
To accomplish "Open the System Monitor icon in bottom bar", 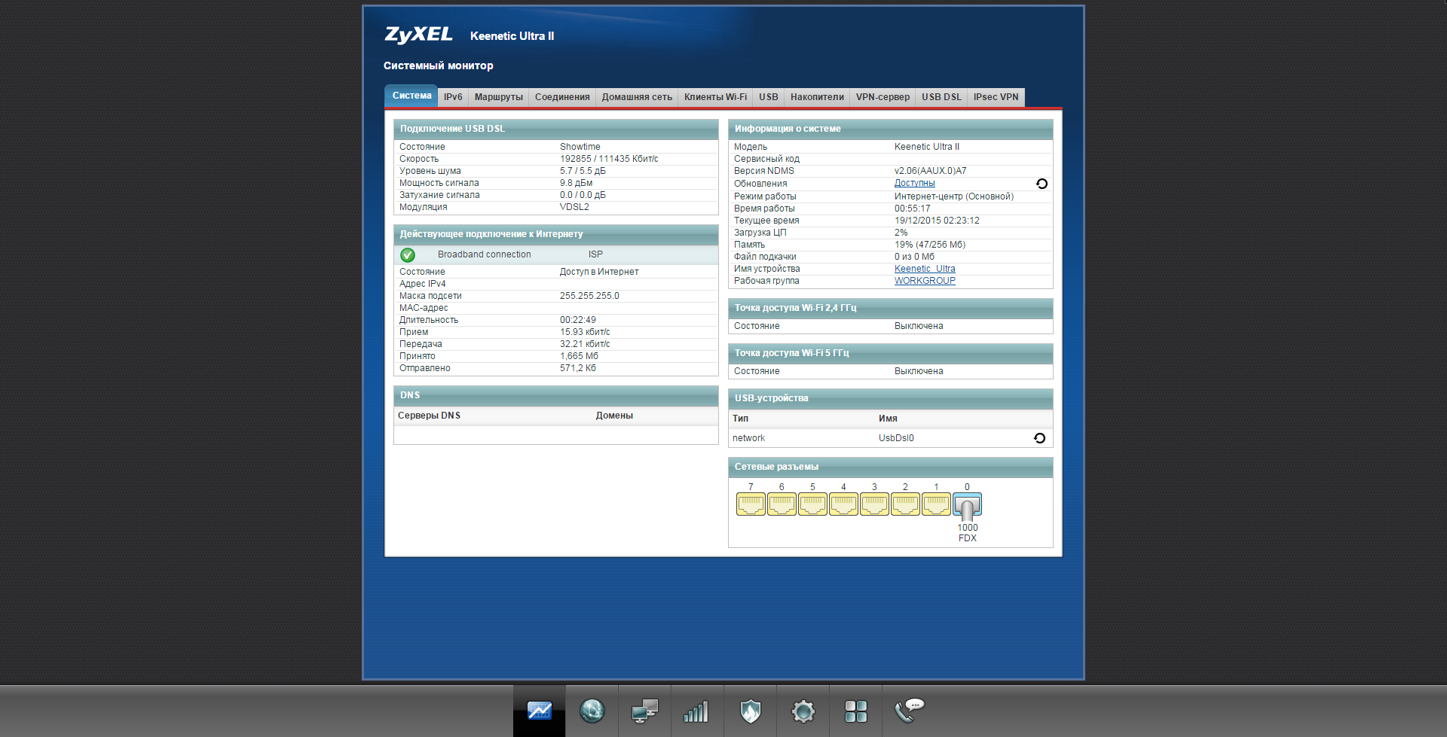I will click(x=540, y=711).
